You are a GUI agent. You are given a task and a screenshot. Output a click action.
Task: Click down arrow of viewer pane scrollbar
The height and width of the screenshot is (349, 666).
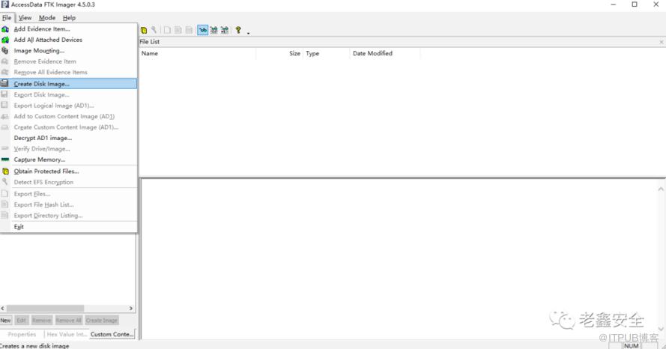click(x=661, y=329)
